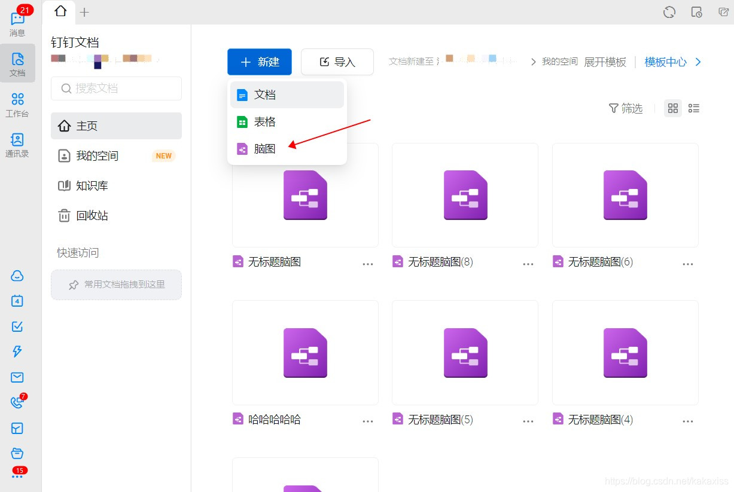This screenshot has height=492, width=734.
Task: Click the 导入 import button
Action: coord(337,62)
